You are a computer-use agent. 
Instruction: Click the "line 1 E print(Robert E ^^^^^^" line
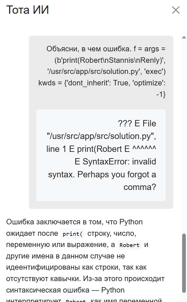click(101, 149)
